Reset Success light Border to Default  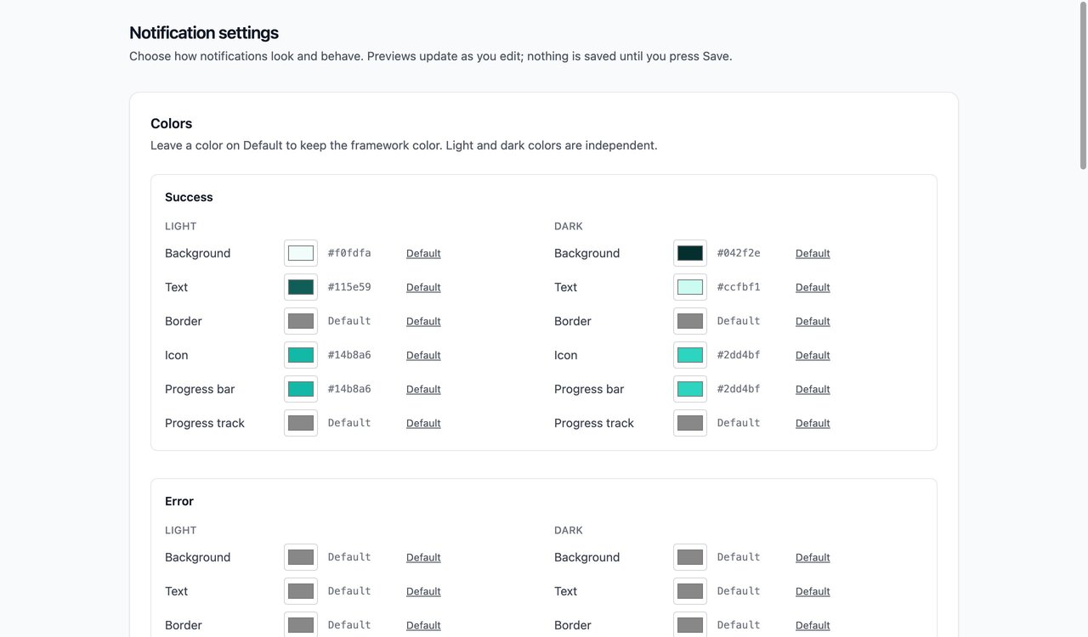click(423, 321)
